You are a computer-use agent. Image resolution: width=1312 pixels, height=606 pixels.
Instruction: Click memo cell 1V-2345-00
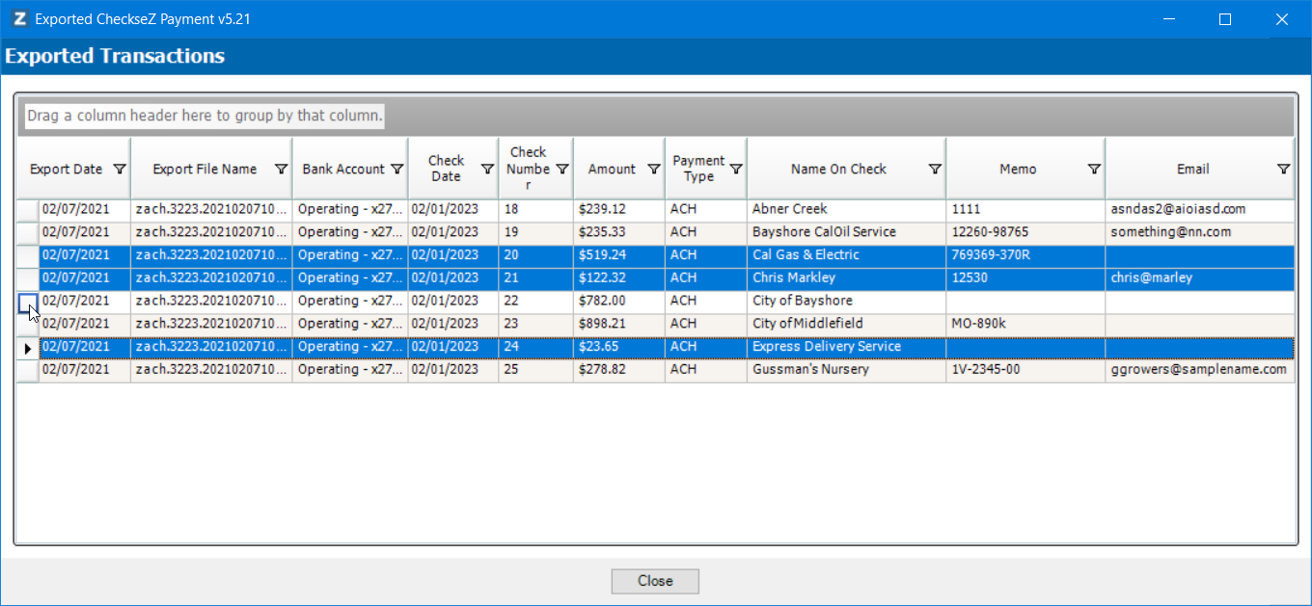point(1025,370)
